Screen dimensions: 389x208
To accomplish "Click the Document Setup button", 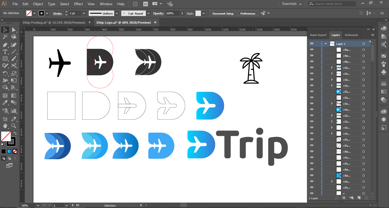I will point(223,13).
